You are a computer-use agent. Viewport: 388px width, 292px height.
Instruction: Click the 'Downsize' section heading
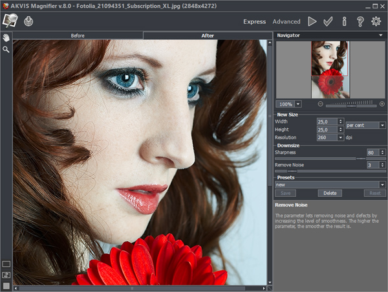point(288,146)
